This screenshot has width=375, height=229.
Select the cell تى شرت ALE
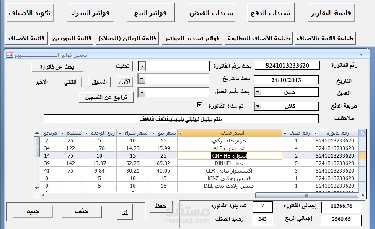point(230,148)
